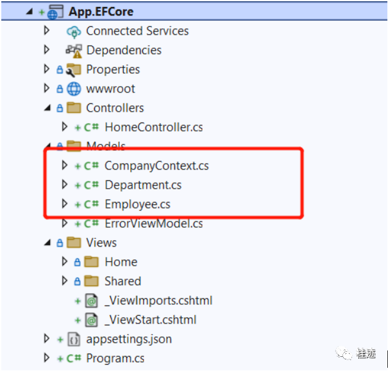
Task: Click the wwwroot globe icon
Action: point(74,89)
